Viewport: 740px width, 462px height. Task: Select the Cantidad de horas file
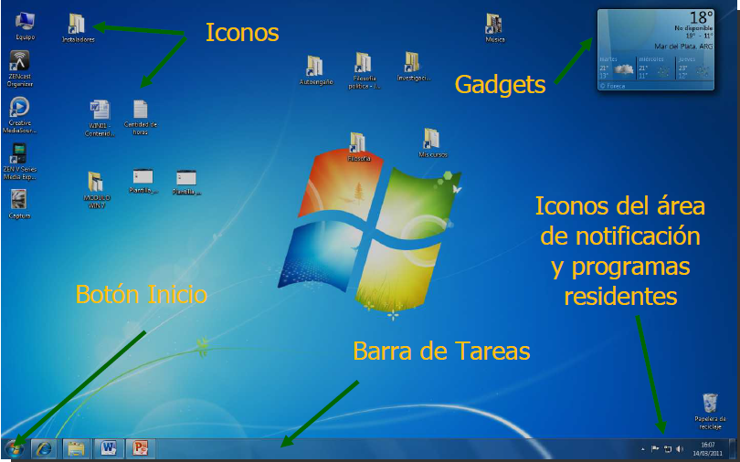pyautogui.click(x=141, y=110)
